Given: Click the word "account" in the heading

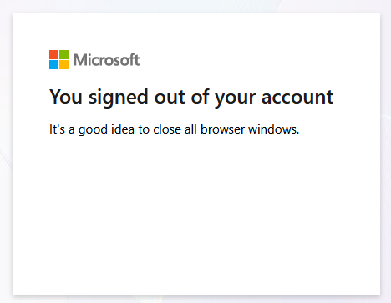Looking at the screenshot, I should point(297,98).
